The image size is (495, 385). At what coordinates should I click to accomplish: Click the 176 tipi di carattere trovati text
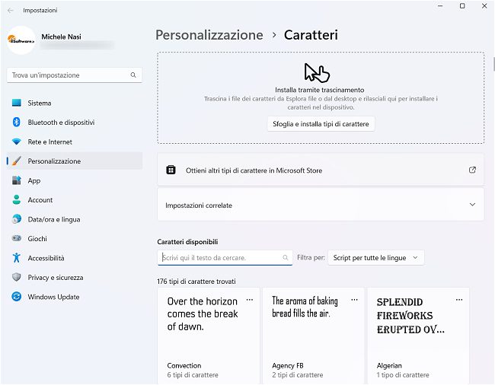196,281
